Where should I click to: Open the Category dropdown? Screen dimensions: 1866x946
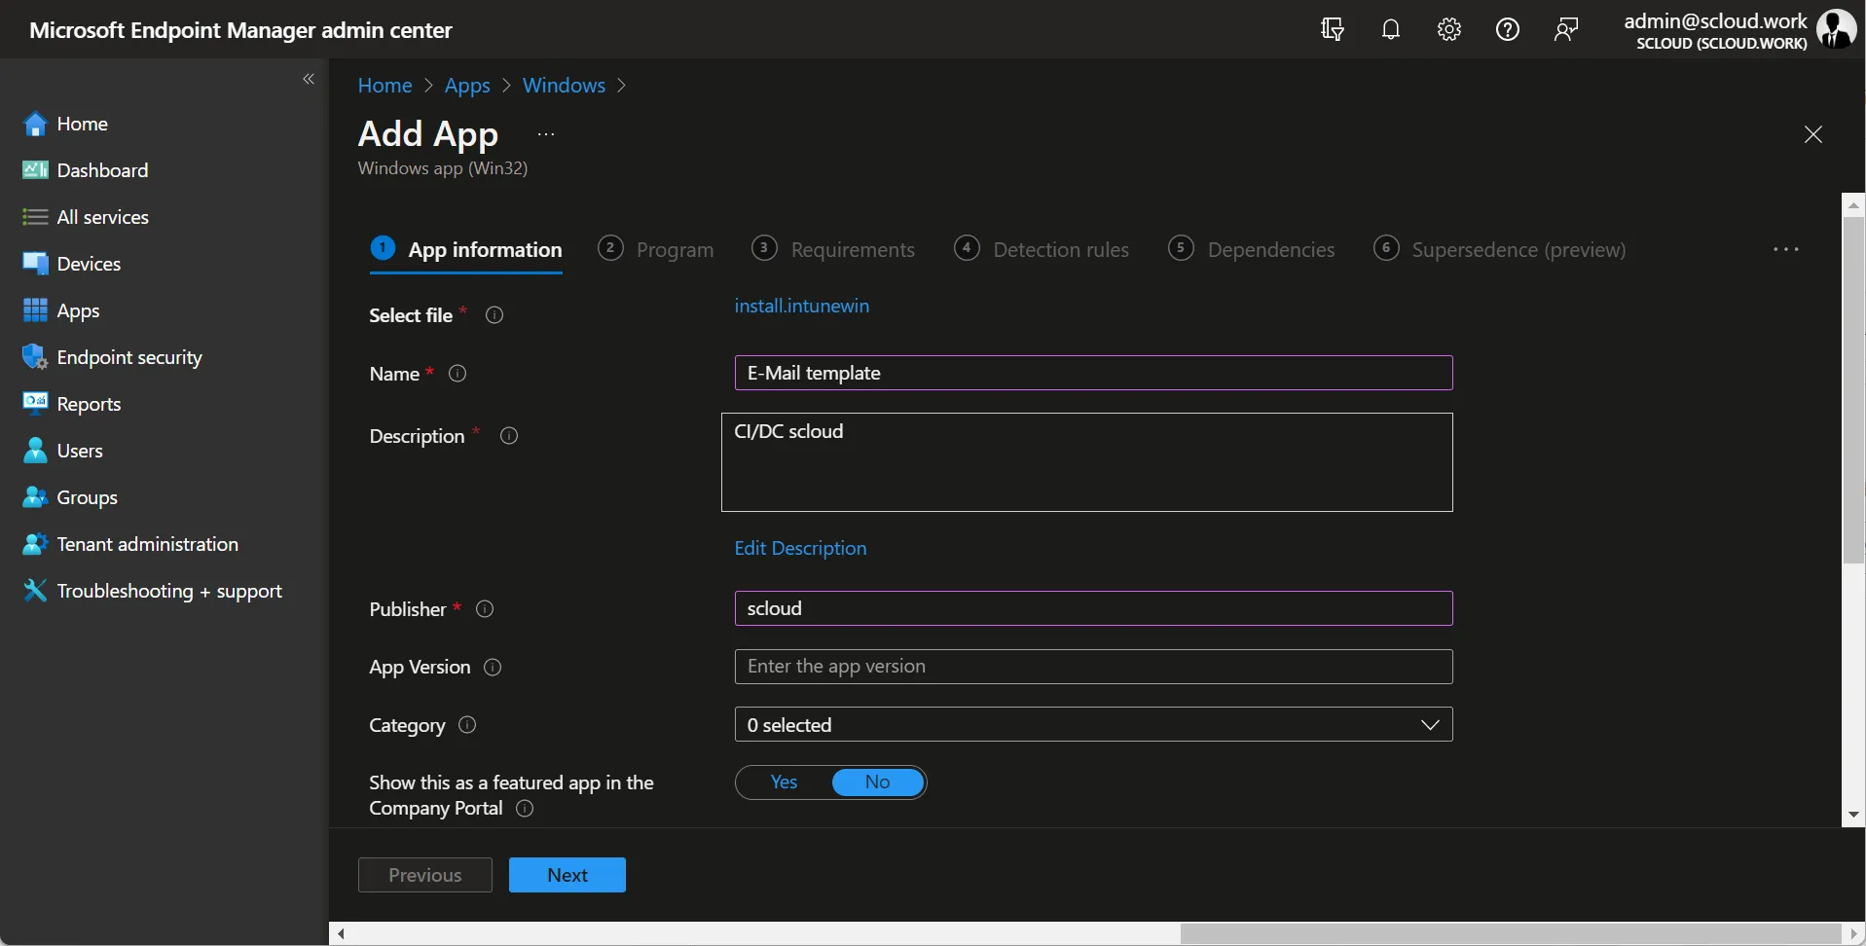(x=1093, y=724)
